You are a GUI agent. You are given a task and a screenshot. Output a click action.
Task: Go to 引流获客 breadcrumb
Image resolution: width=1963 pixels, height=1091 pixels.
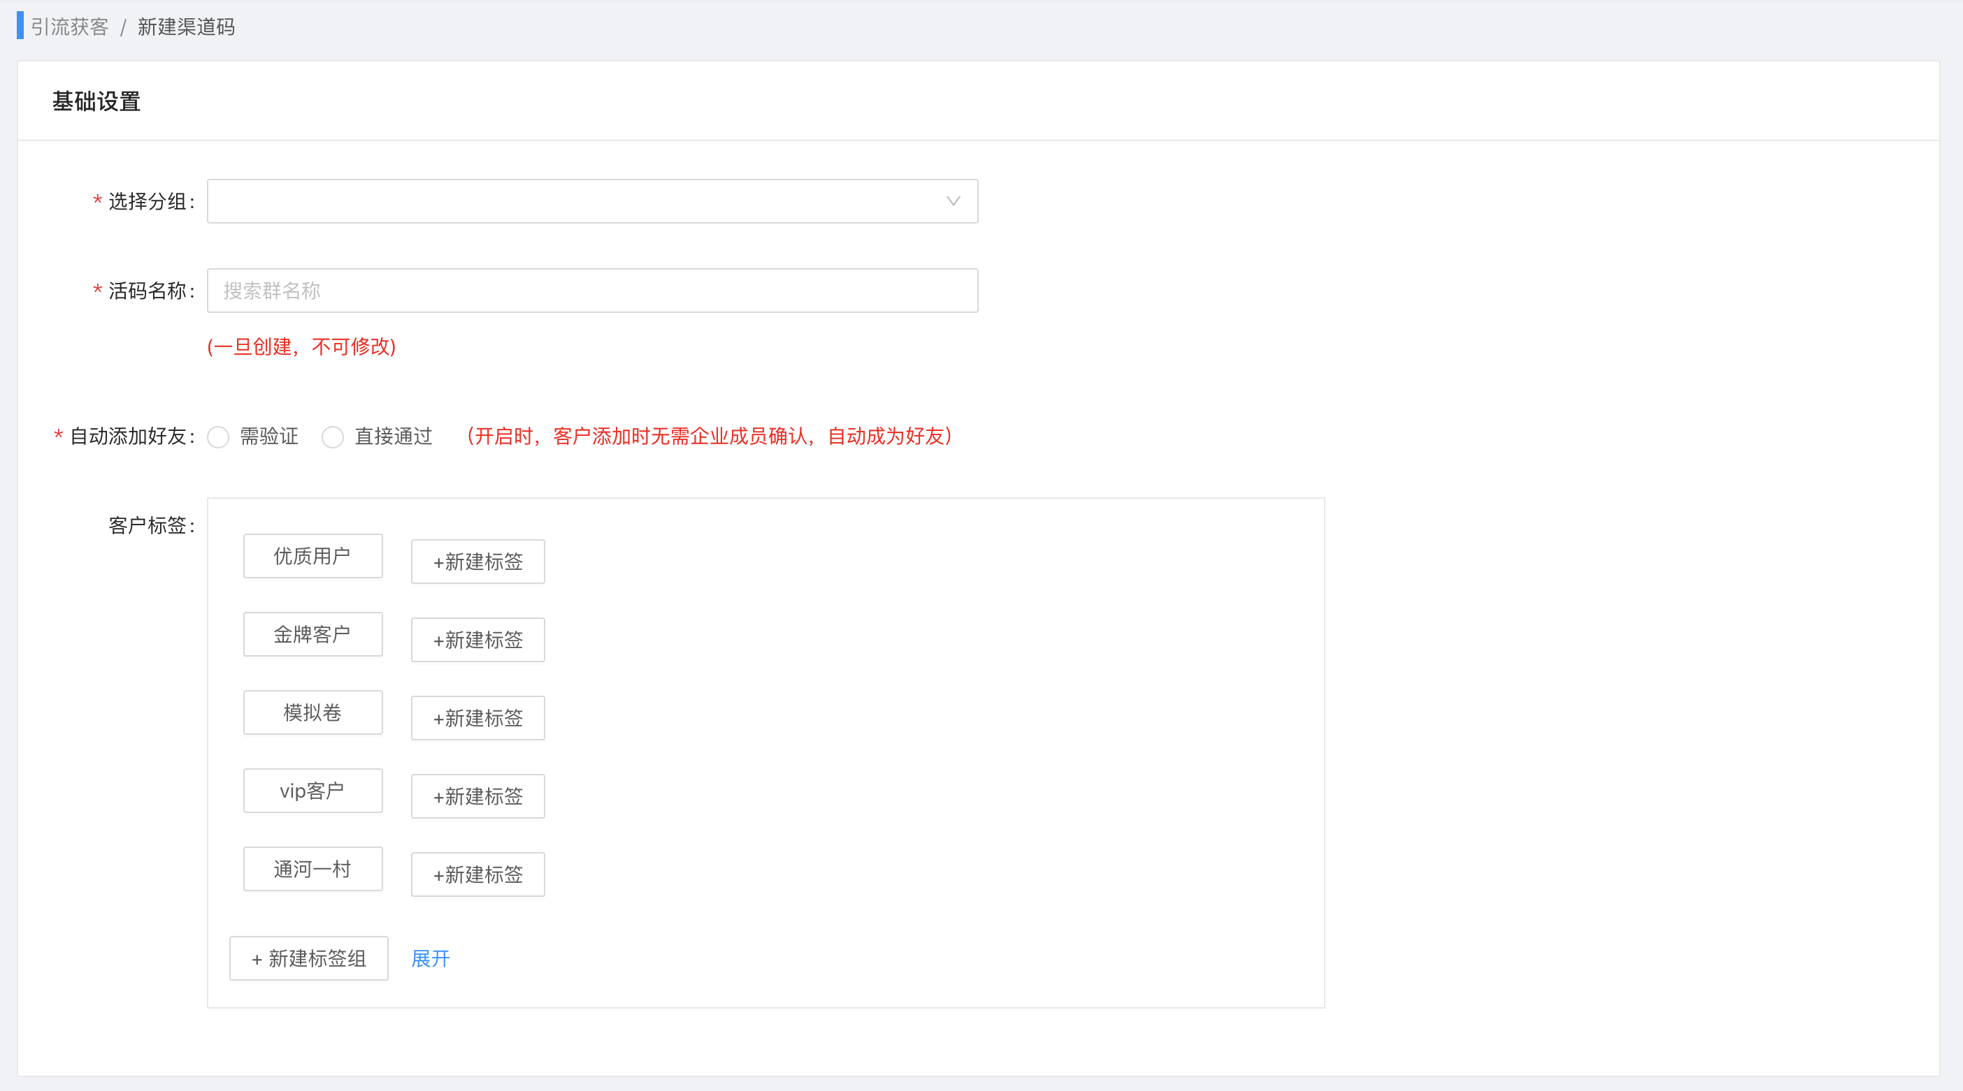pyautogui.click(x=70, y=27)
